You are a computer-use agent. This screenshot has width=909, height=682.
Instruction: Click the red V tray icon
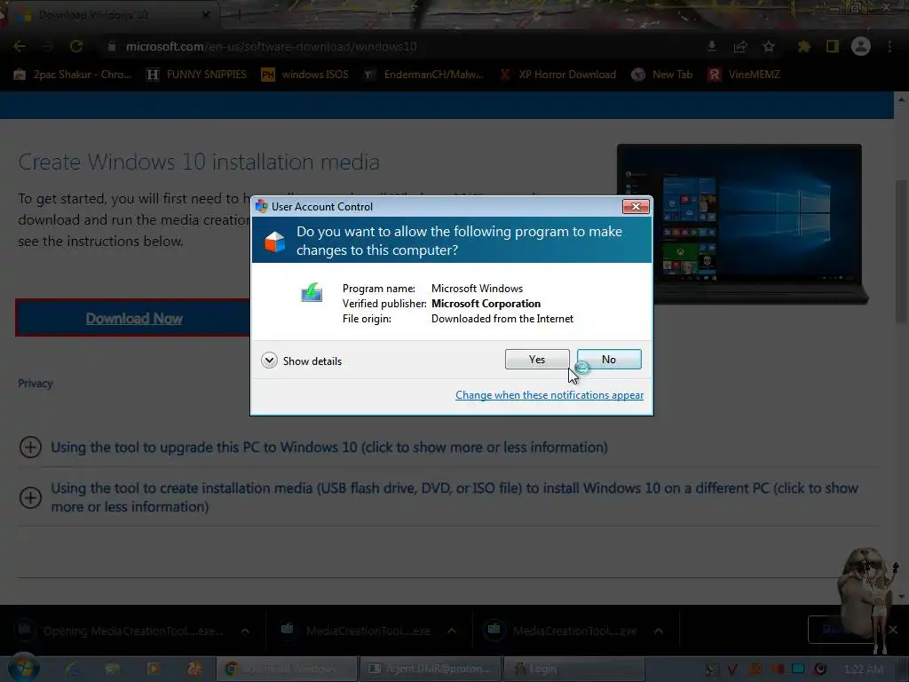[732, 670]
